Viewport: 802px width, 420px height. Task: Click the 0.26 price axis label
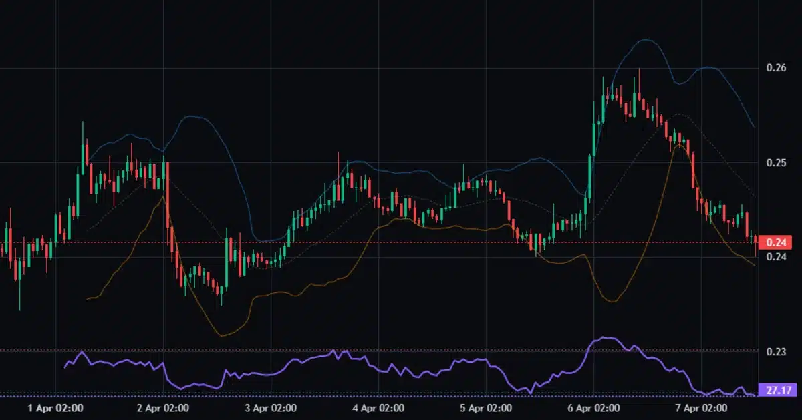point(775,67)
